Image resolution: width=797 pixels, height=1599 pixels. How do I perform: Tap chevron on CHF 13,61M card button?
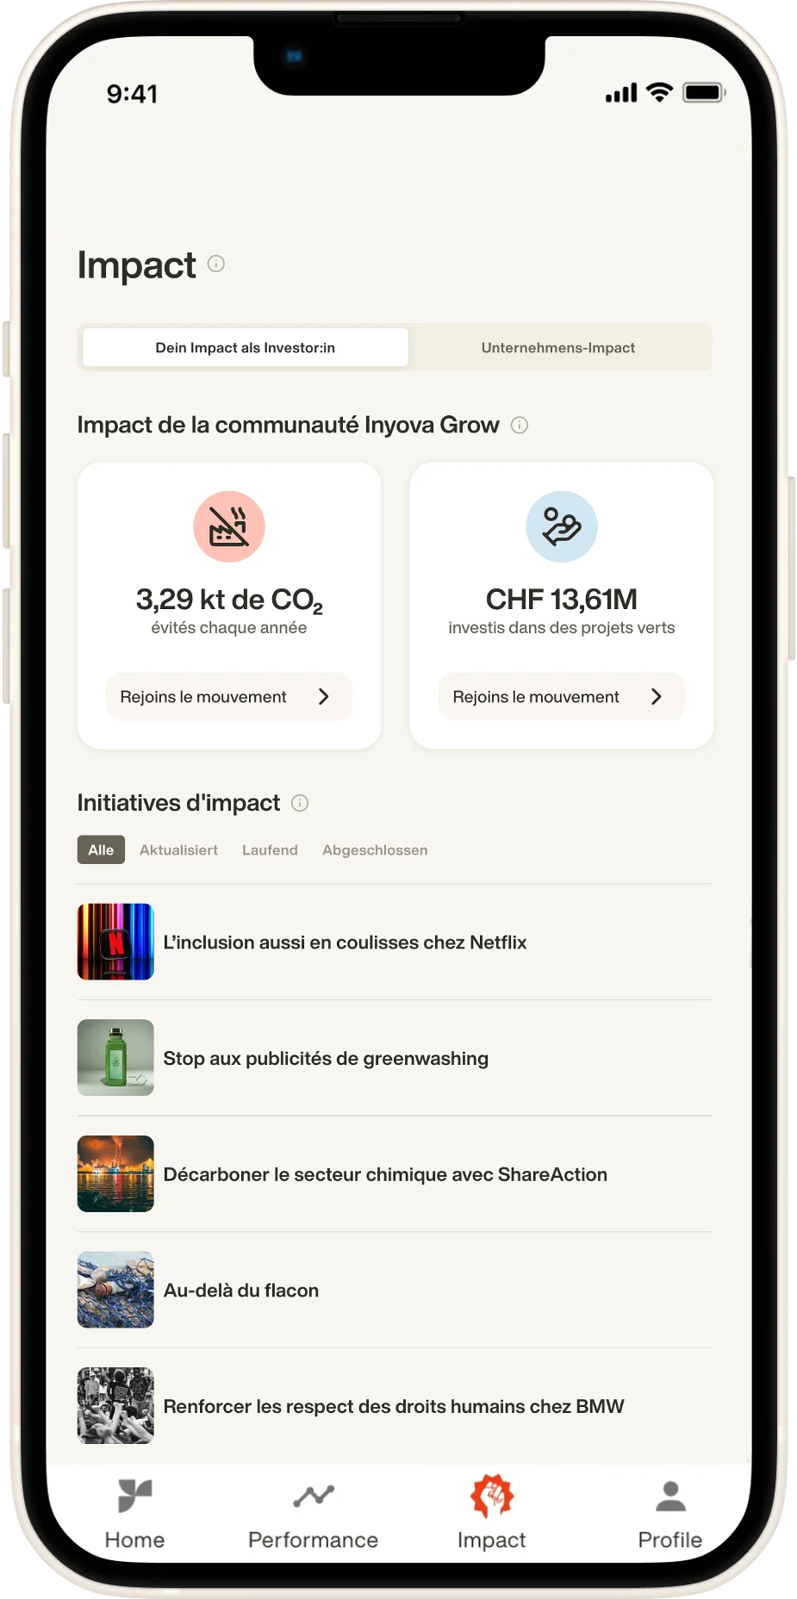pos(657,696)
